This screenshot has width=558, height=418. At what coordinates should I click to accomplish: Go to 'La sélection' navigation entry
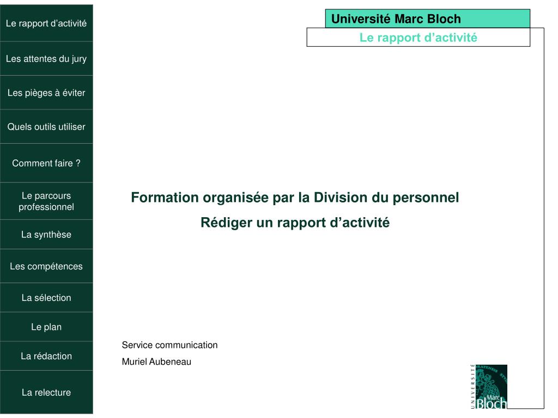(x=46, y=298)
